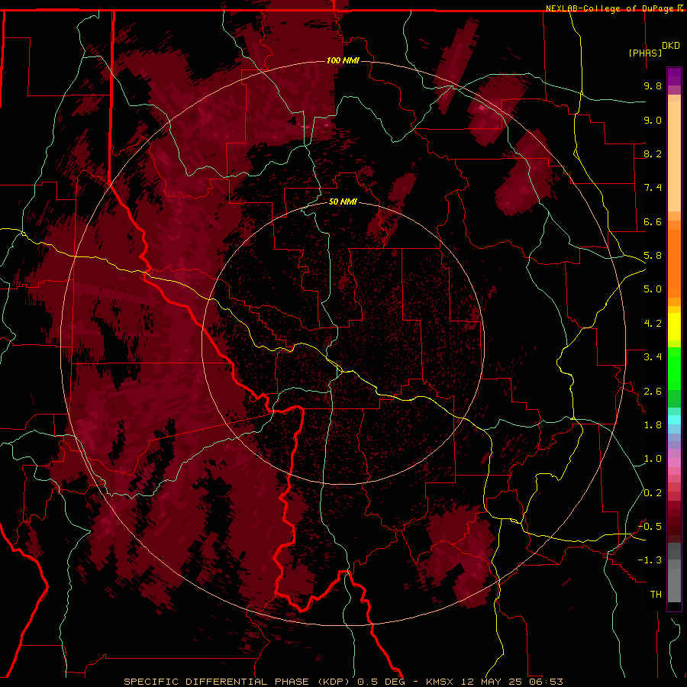Screen dimensions: 687x687
Task: Select the 7.4 scale value
Action: coord(653,188)
